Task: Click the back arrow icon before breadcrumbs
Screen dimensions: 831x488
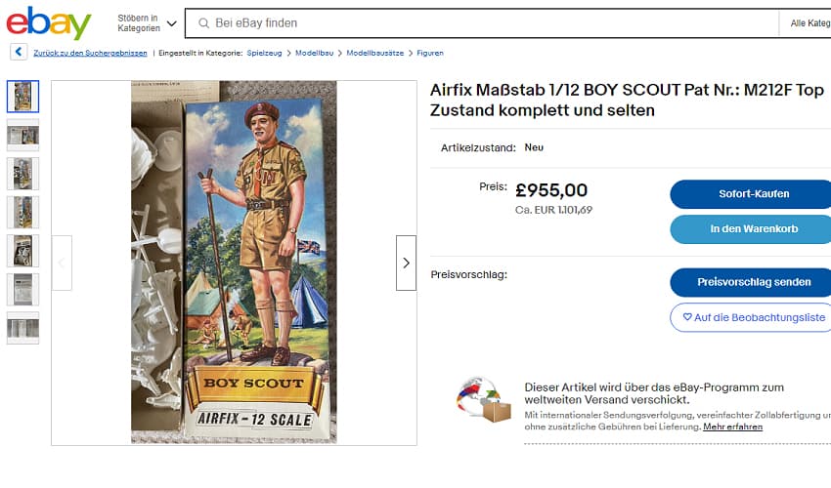Action: (19, 53)
